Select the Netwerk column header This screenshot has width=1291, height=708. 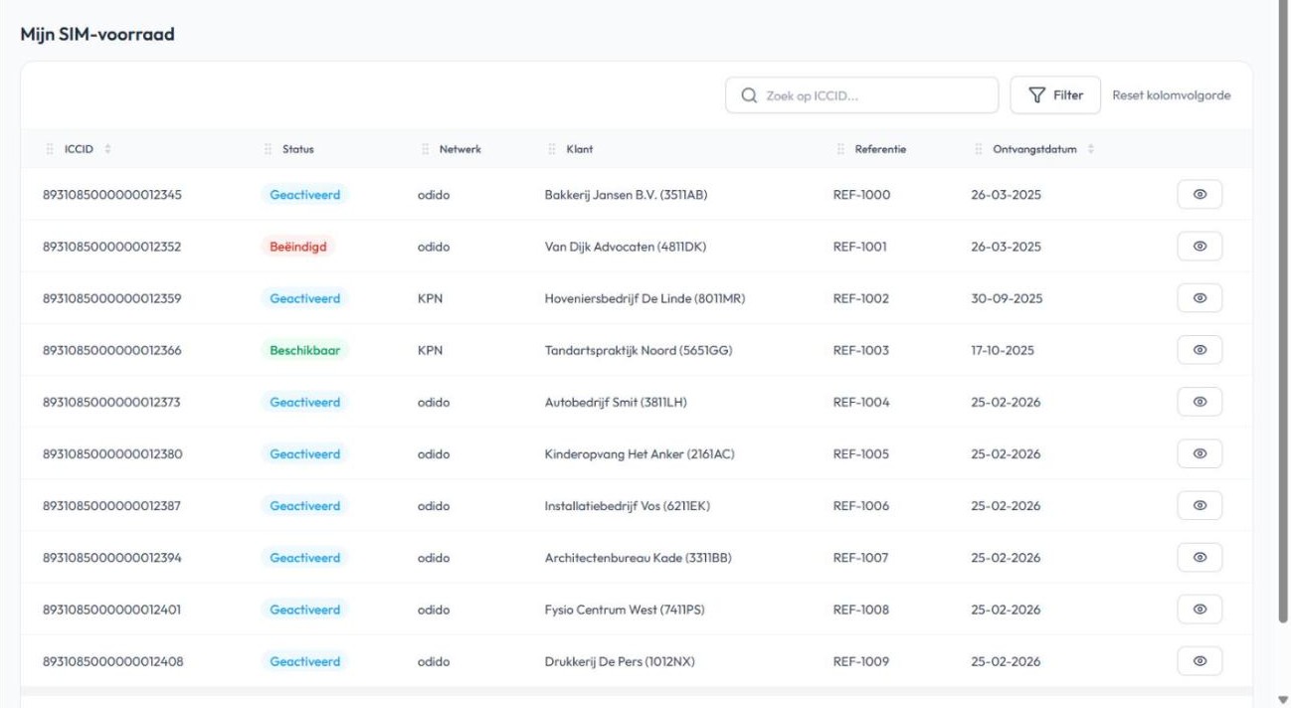460,149
